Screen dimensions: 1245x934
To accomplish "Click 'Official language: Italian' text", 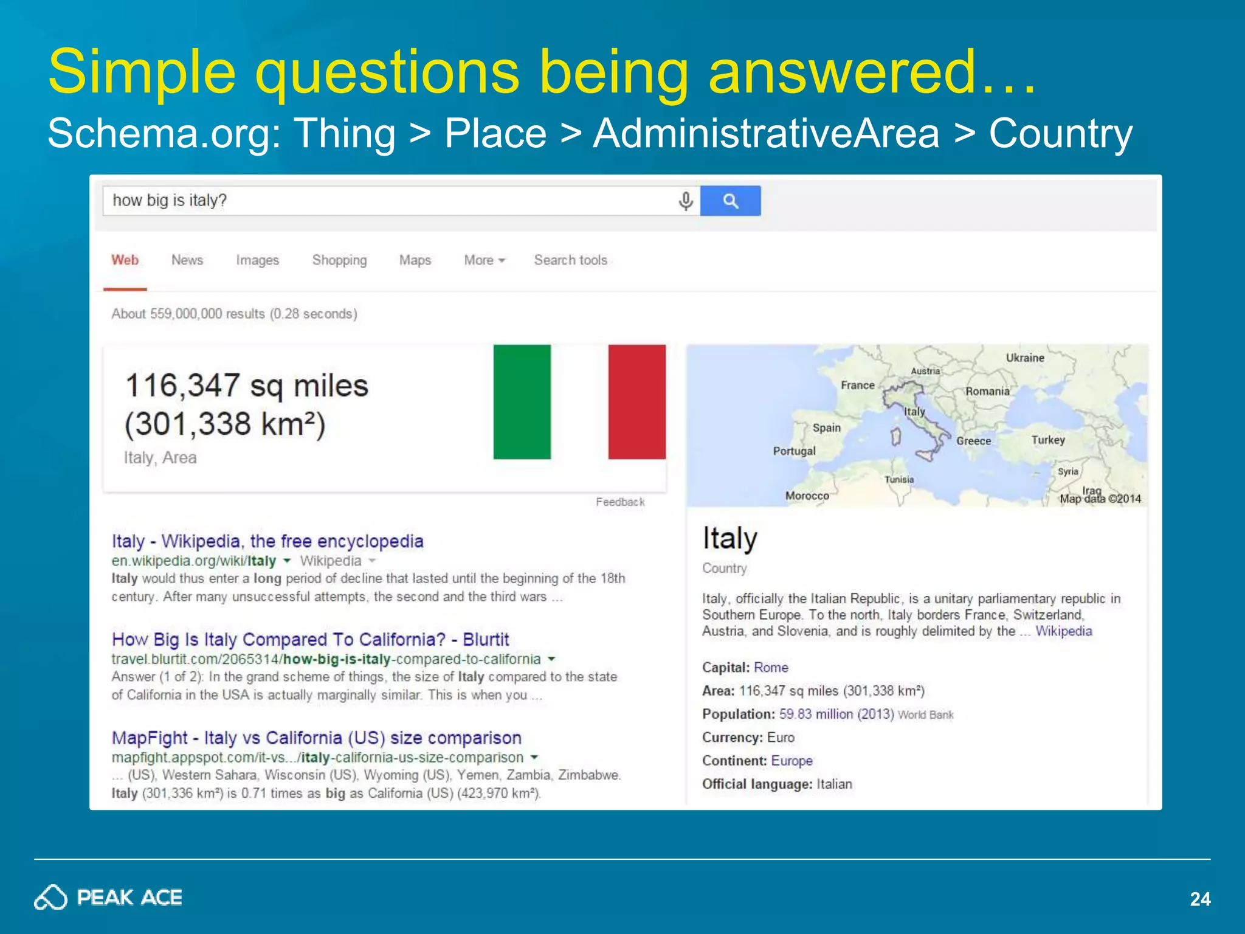I will (777, 784).
